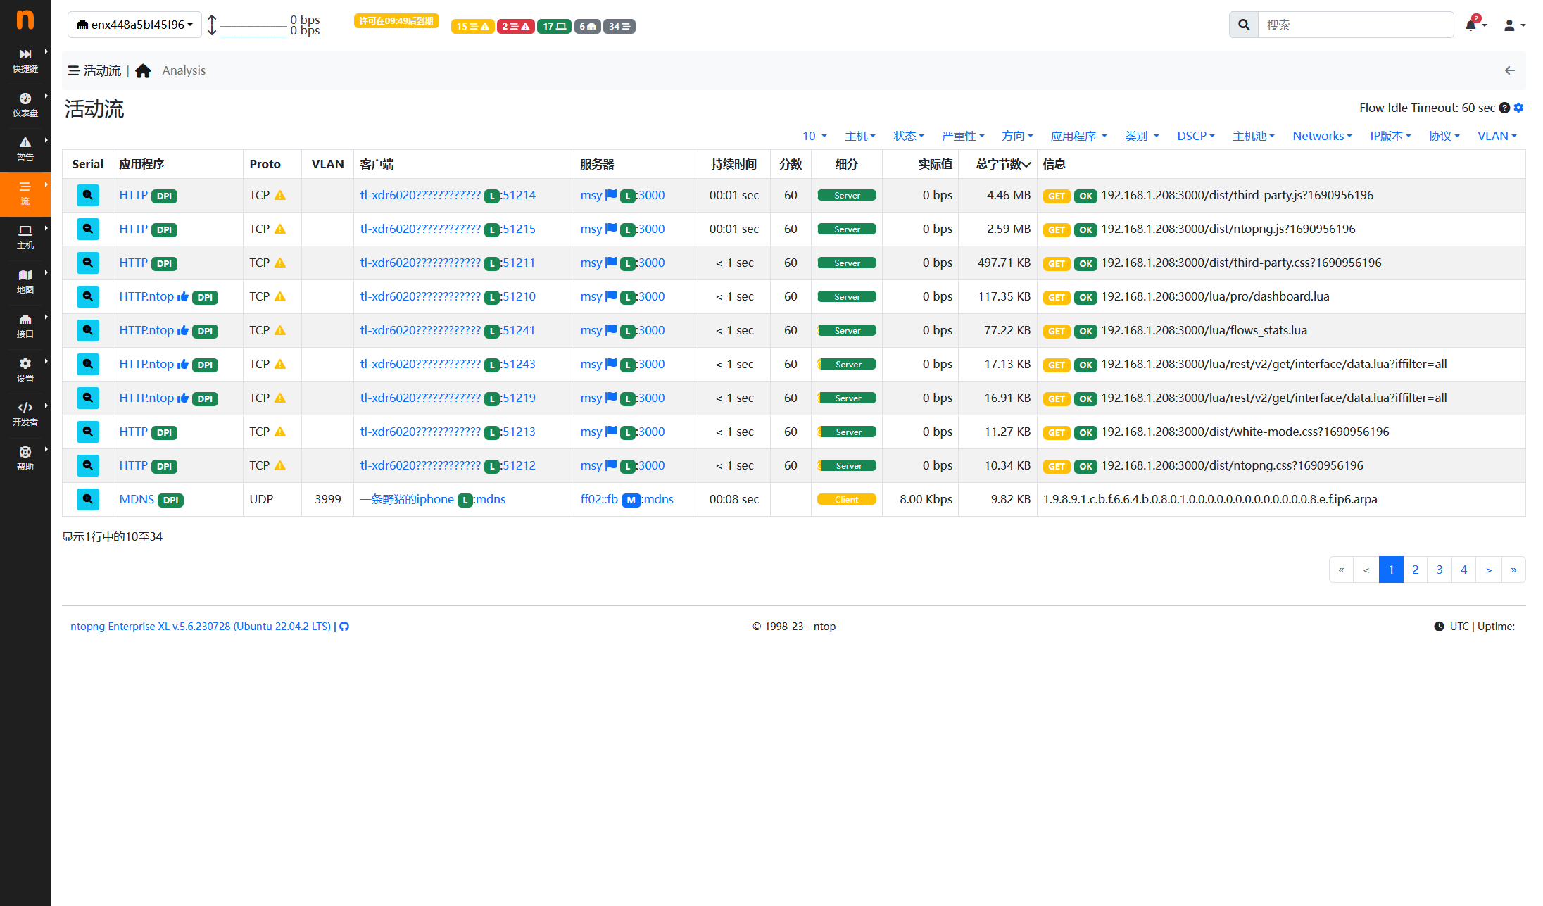The image size is (1543, 906).
Task: Jump to last page with » button
Action: pyautogui.click(x=1513, y=570)
